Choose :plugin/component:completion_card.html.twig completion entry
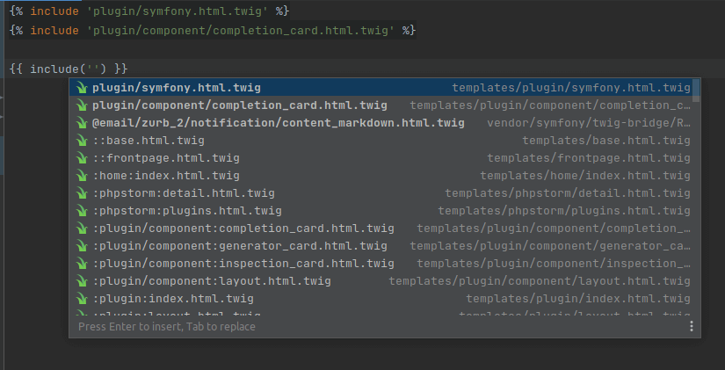Viewport: 725px width, 370px height. point(243,229)
